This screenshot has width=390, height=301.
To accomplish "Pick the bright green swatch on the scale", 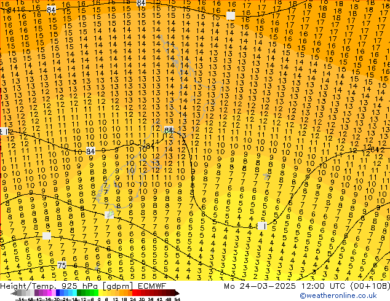I will pyautogui.click(x=96, y=293).
